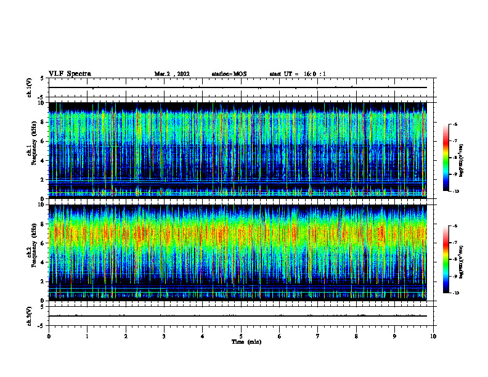Click the '6' time tick label on x-axis

pyautogui.click(x=280, y=336)
